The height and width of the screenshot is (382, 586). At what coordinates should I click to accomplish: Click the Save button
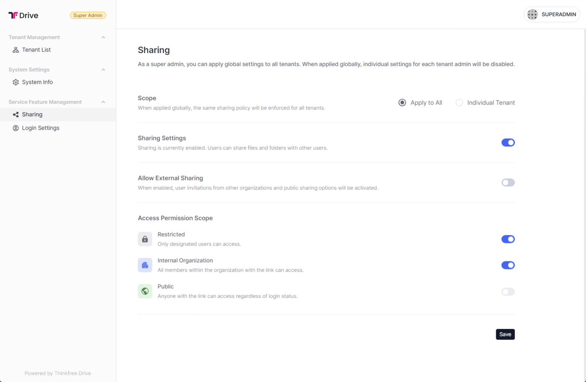[x=505, y=334]
